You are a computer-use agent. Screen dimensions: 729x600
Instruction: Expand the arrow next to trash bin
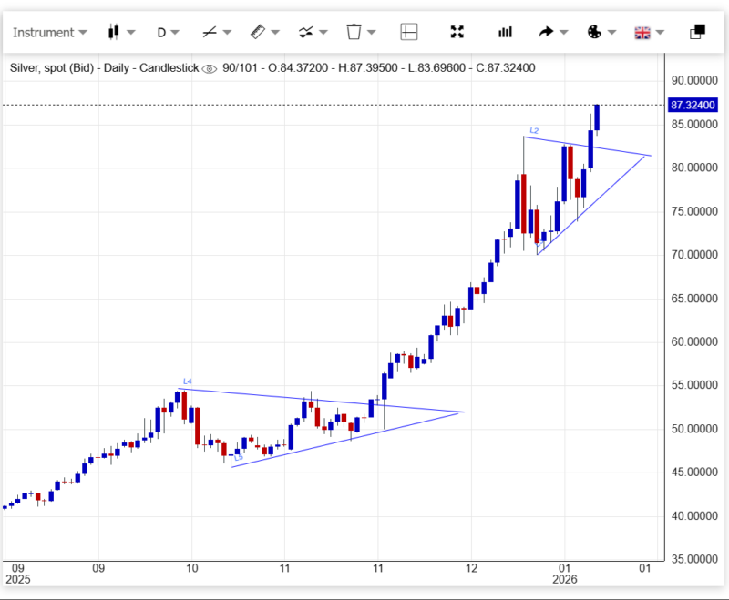pyautogui.click(x=373, y=32)
